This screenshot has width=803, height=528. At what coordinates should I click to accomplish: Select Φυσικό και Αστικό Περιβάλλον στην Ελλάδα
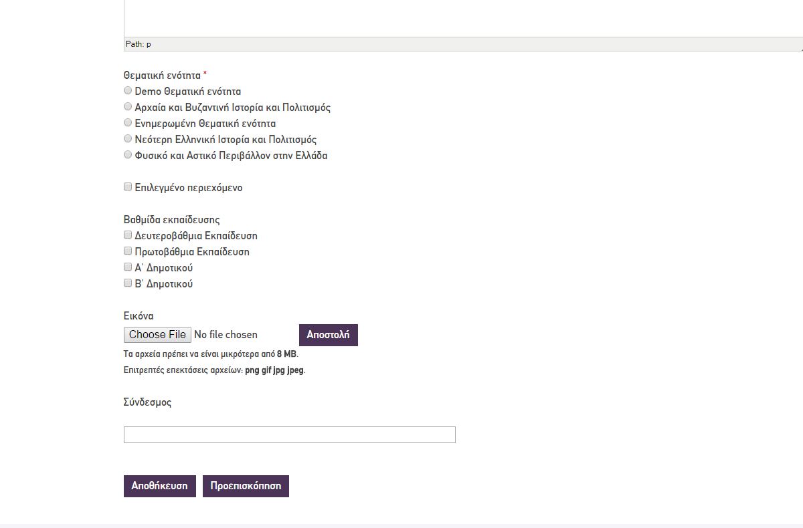[x=128, y=155]
